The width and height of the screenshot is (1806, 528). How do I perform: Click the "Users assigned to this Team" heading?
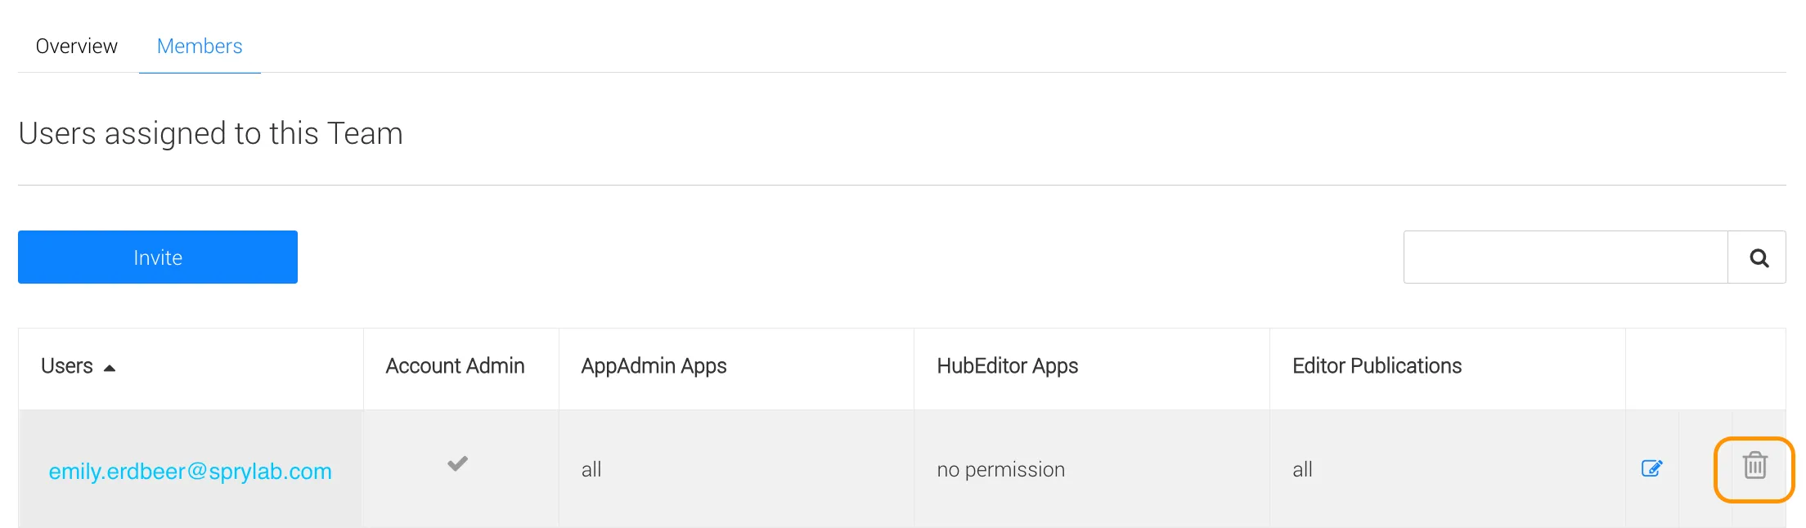click(210, 133)
